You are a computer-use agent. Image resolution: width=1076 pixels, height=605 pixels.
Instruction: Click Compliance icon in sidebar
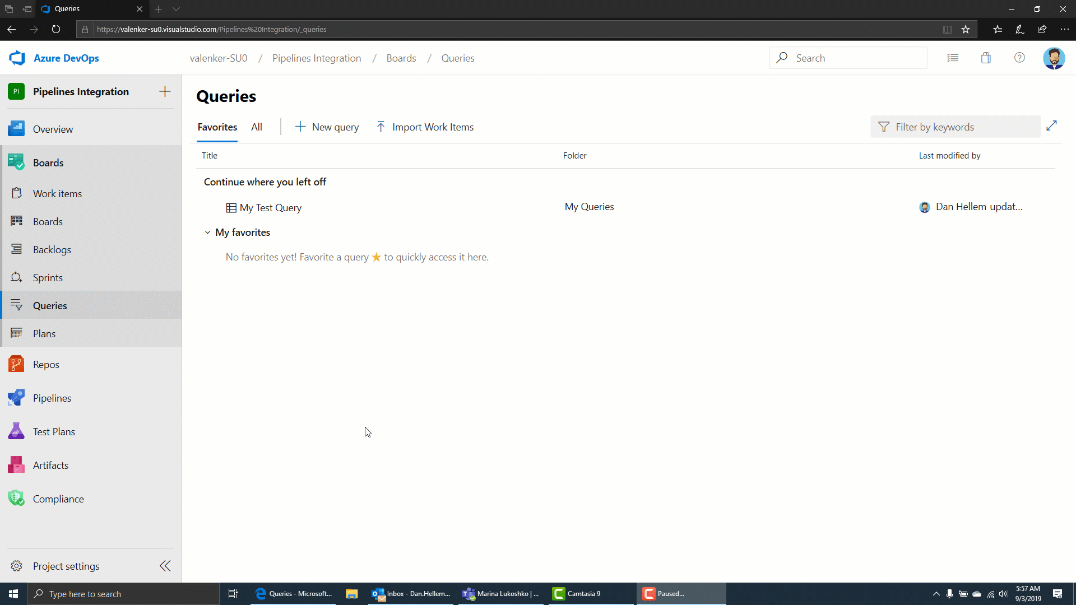click(x=16, y=499)
